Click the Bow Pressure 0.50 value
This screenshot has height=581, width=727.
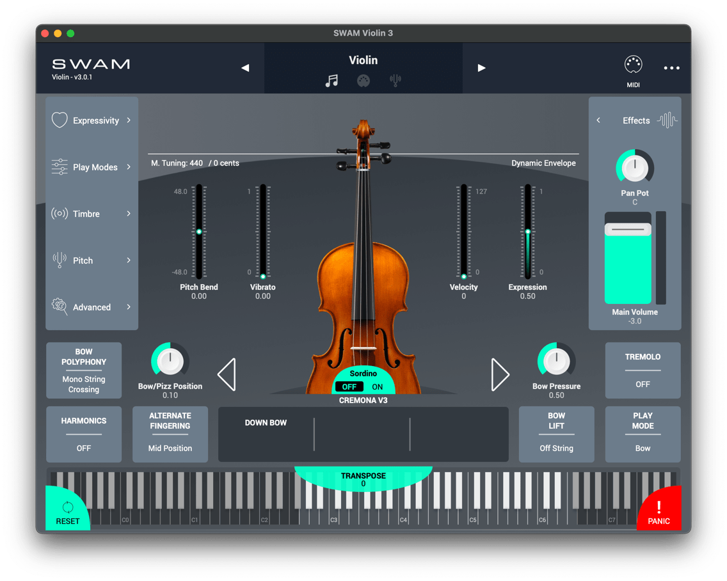[x=556, y=395]
